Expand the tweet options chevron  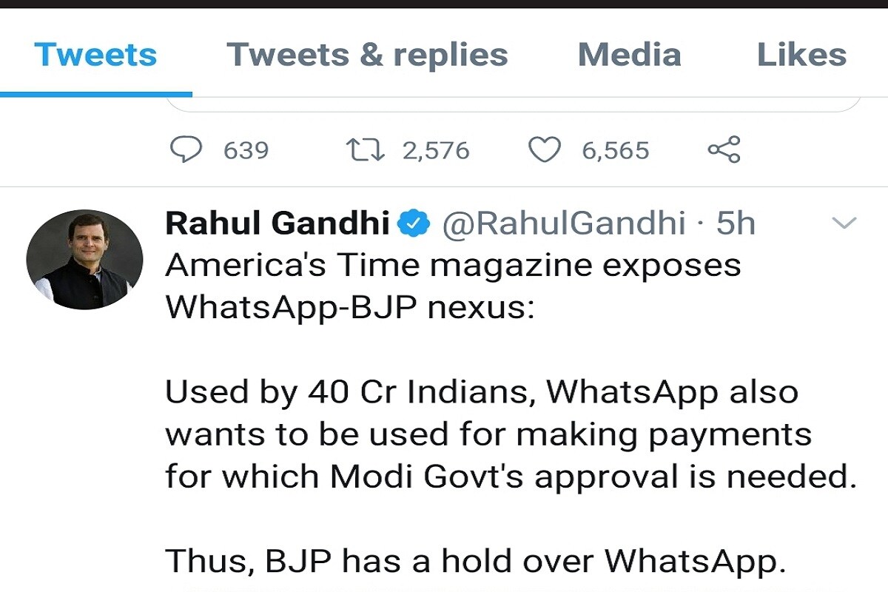pyautogui.click(x=844, y=223)
